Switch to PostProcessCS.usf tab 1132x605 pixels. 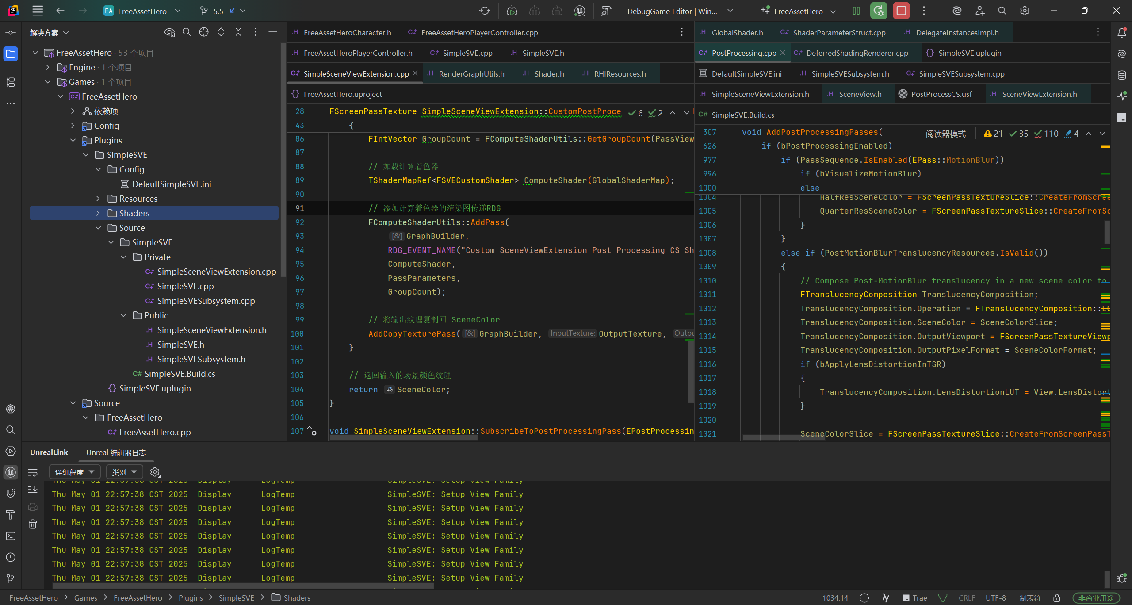(x=936, y=94)
